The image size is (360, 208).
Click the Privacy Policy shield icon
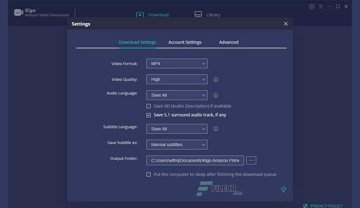[305, 206]
